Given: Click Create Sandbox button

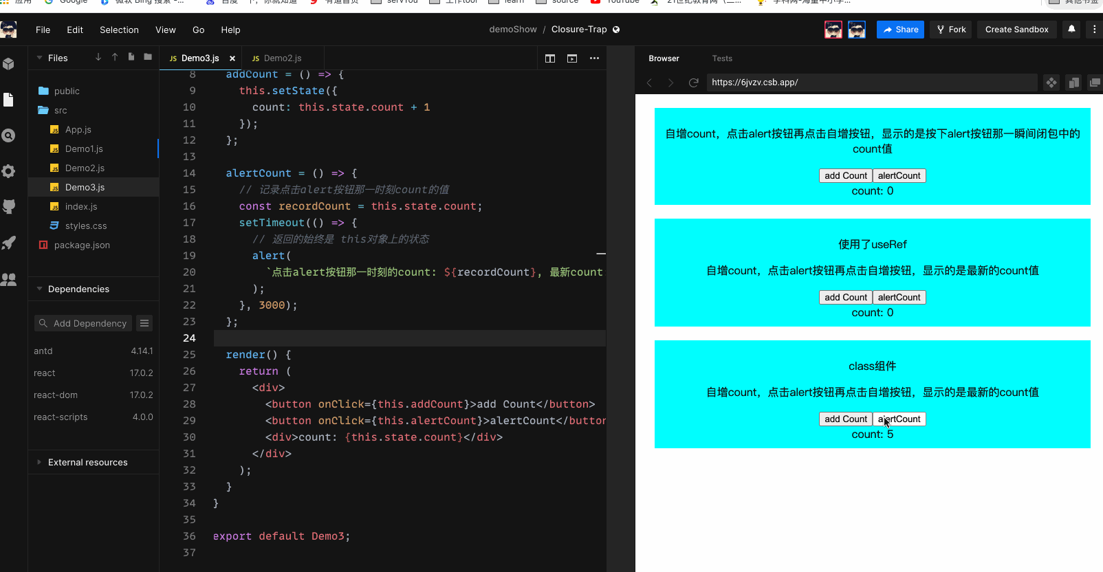Looking at the screenshot, I should [1016, 30].
